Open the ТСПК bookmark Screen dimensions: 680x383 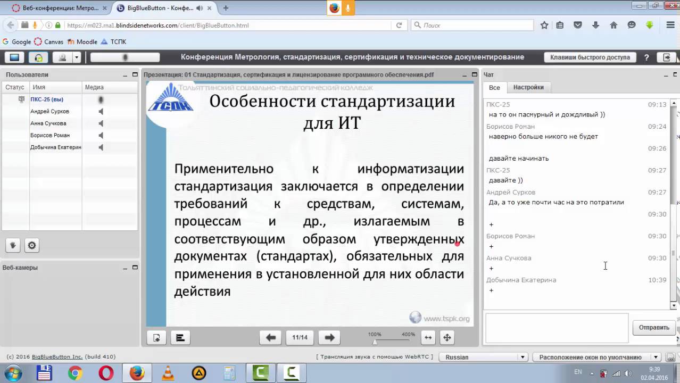[x=113, y=41]
